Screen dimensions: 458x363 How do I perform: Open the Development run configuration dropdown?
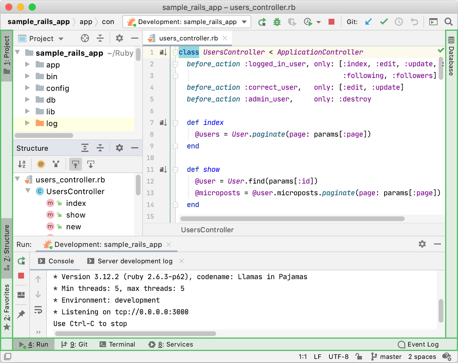[187, 22]
